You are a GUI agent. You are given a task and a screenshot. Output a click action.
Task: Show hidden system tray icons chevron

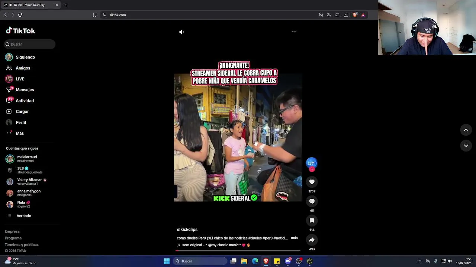[x=420, y=261]
